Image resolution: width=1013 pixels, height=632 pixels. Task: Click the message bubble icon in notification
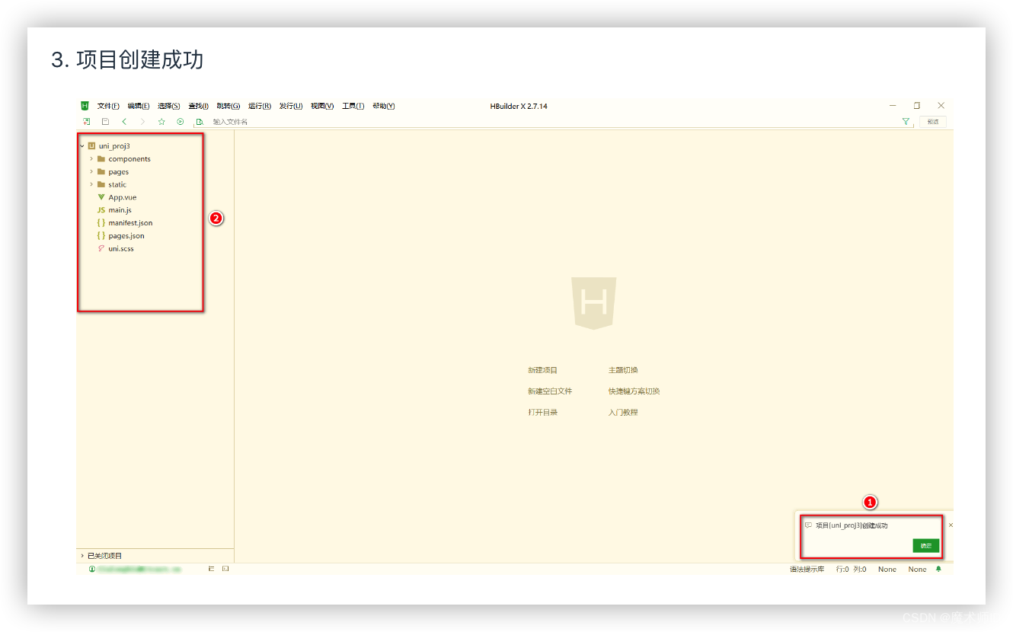point(808,525)
